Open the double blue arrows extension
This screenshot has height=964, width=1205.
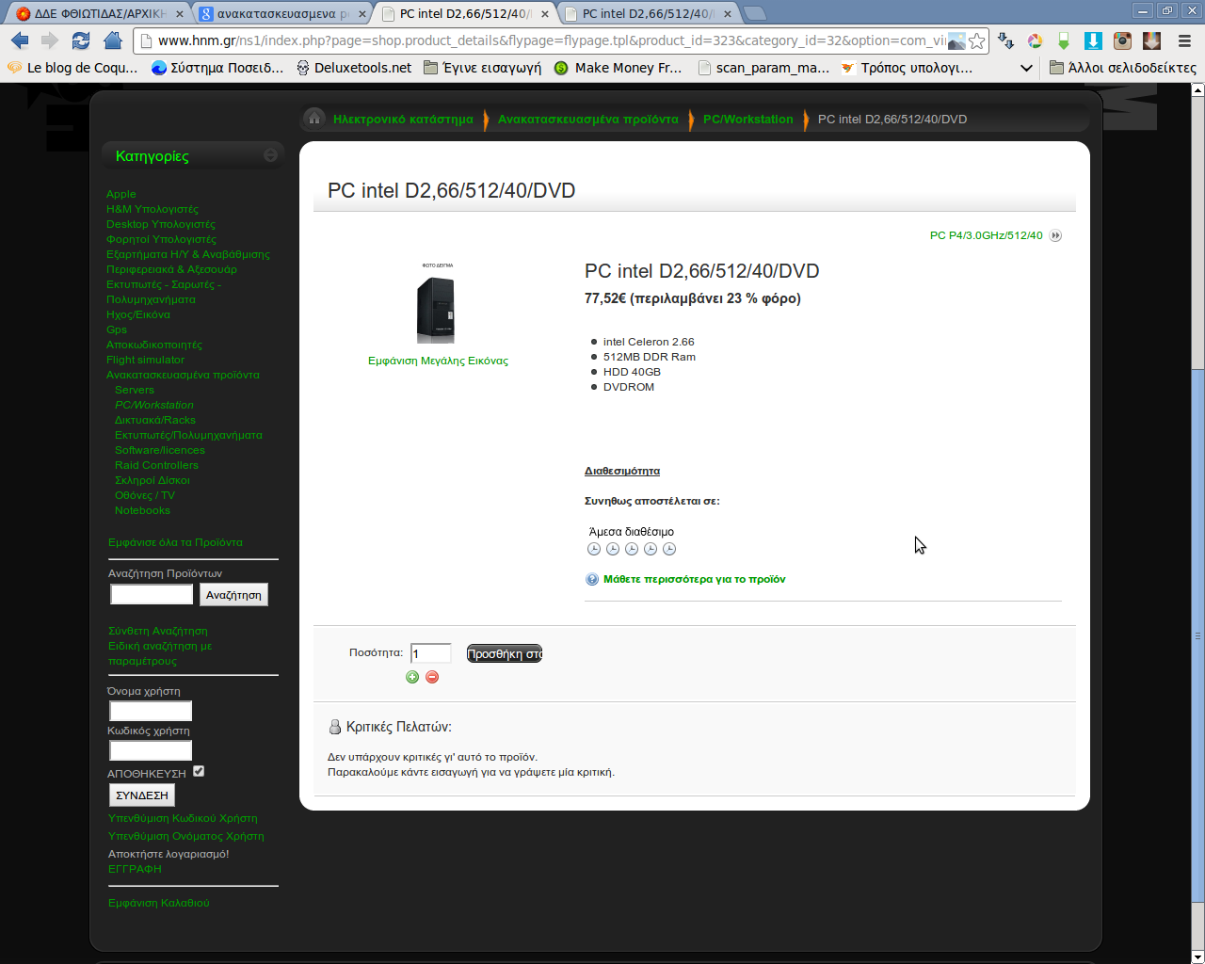[x=1006, y=40]
